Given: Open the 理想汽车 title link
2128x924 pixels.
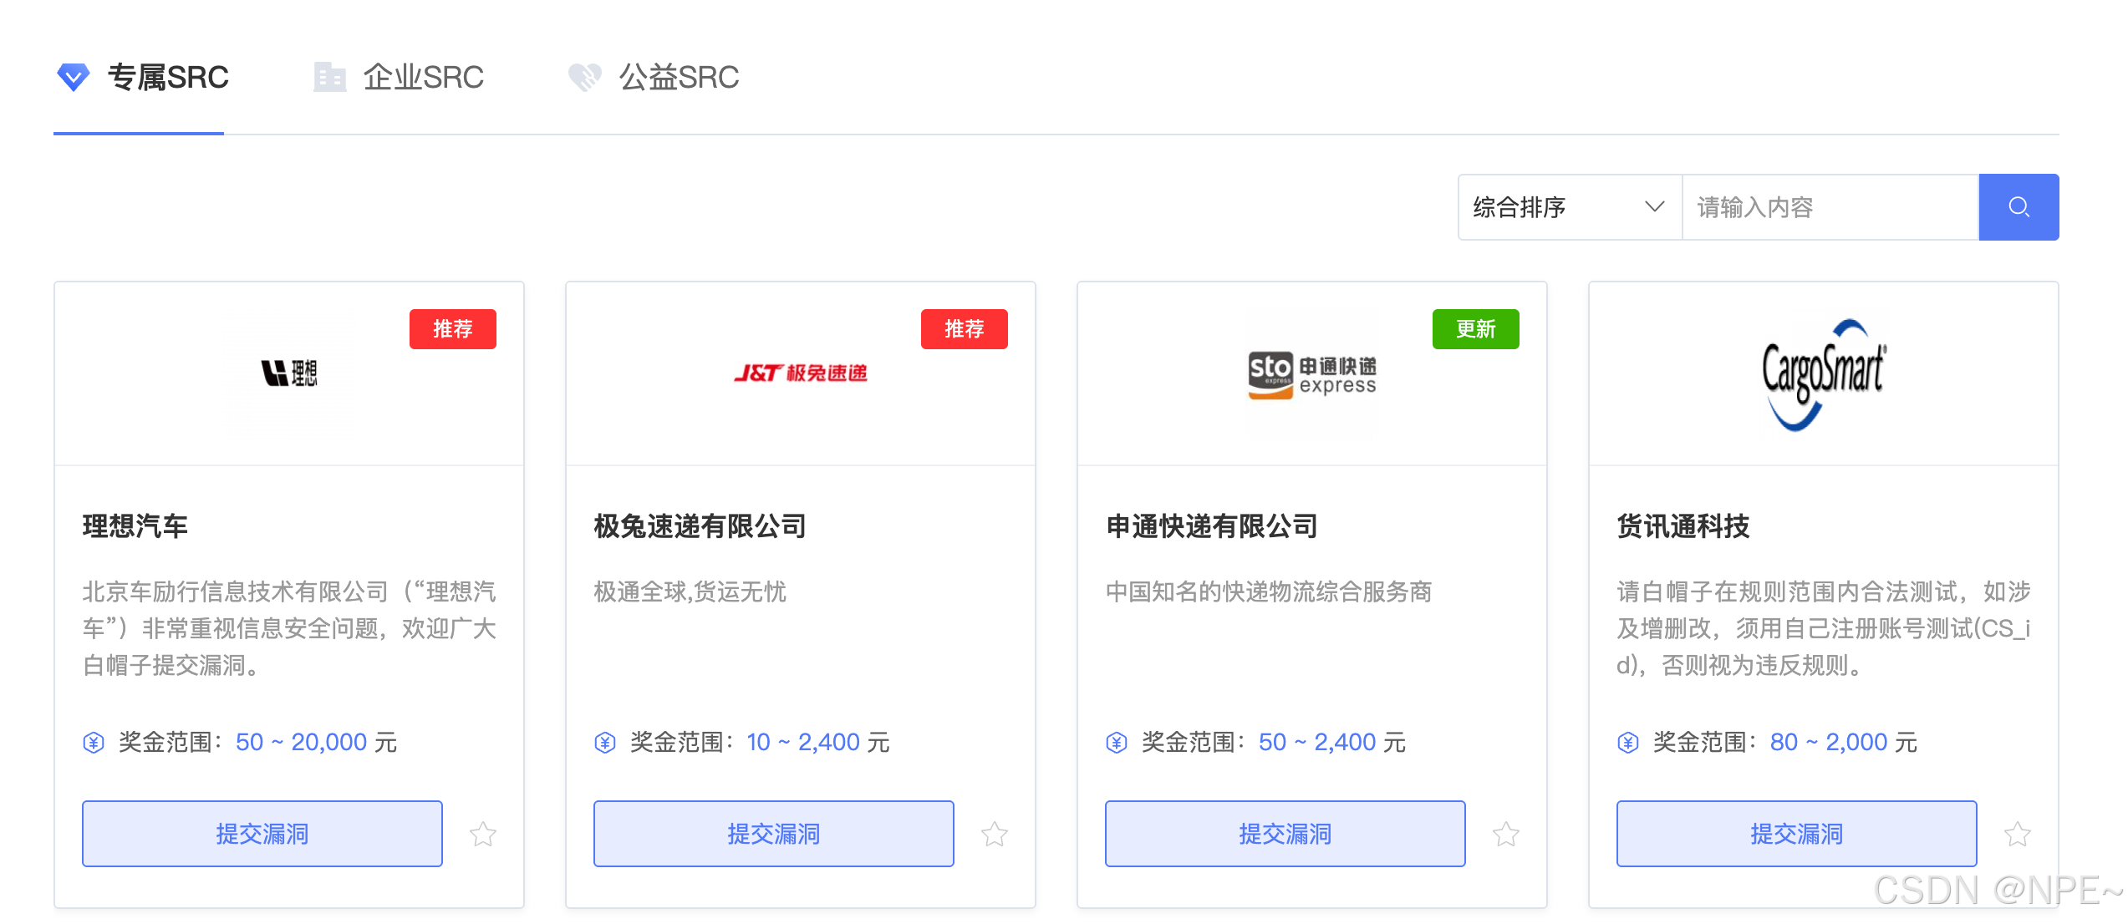Looking at the screenshot, I should coord(135,526).
